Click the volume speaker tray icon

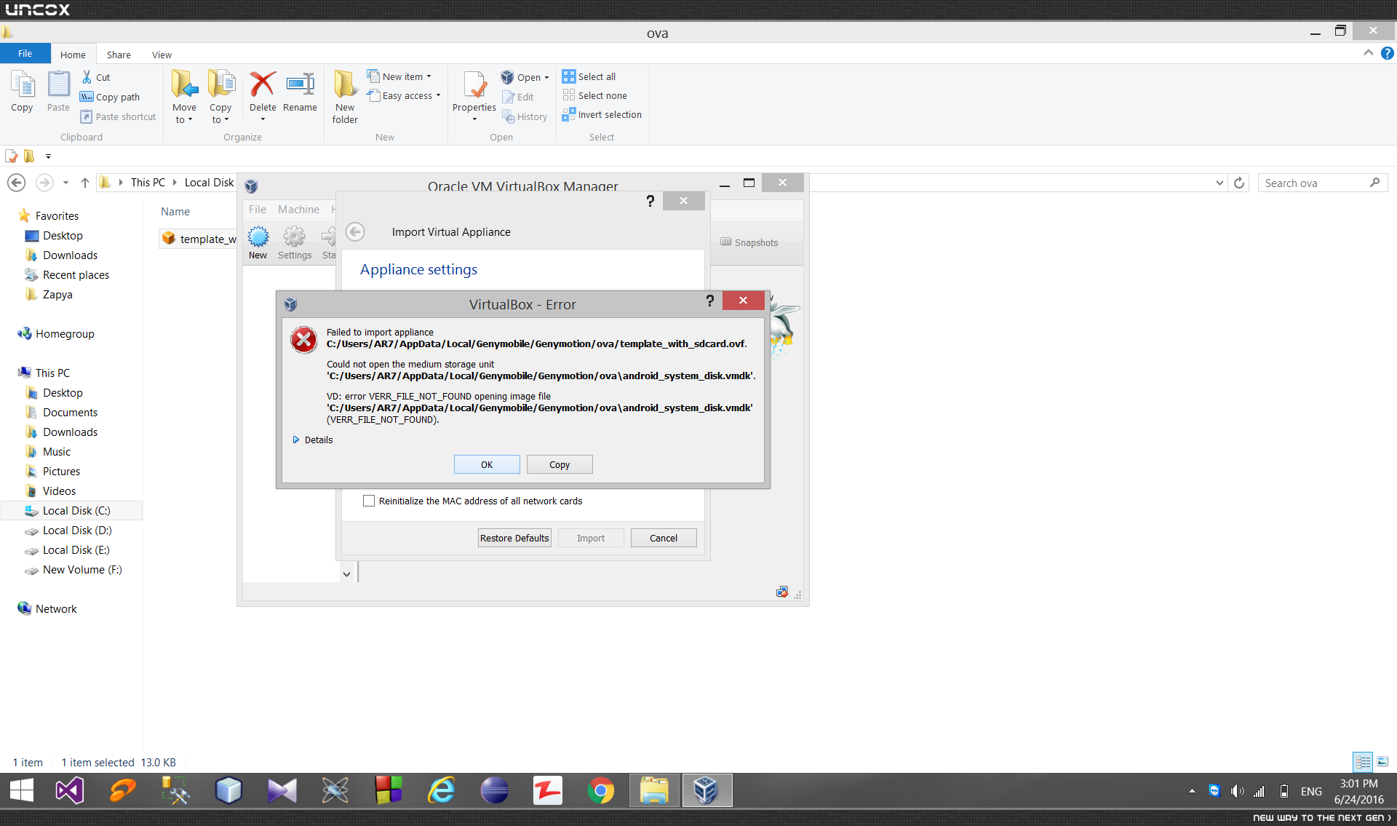pyautogui.click(x=1237, y=791)
